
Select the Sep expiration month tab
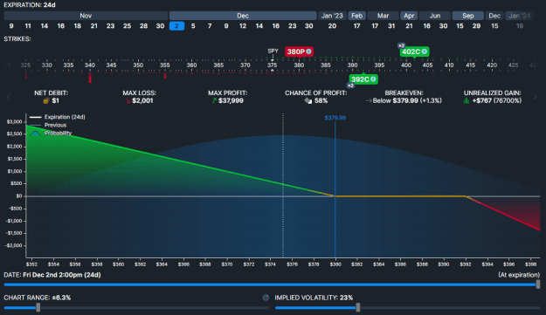point(468,16)
